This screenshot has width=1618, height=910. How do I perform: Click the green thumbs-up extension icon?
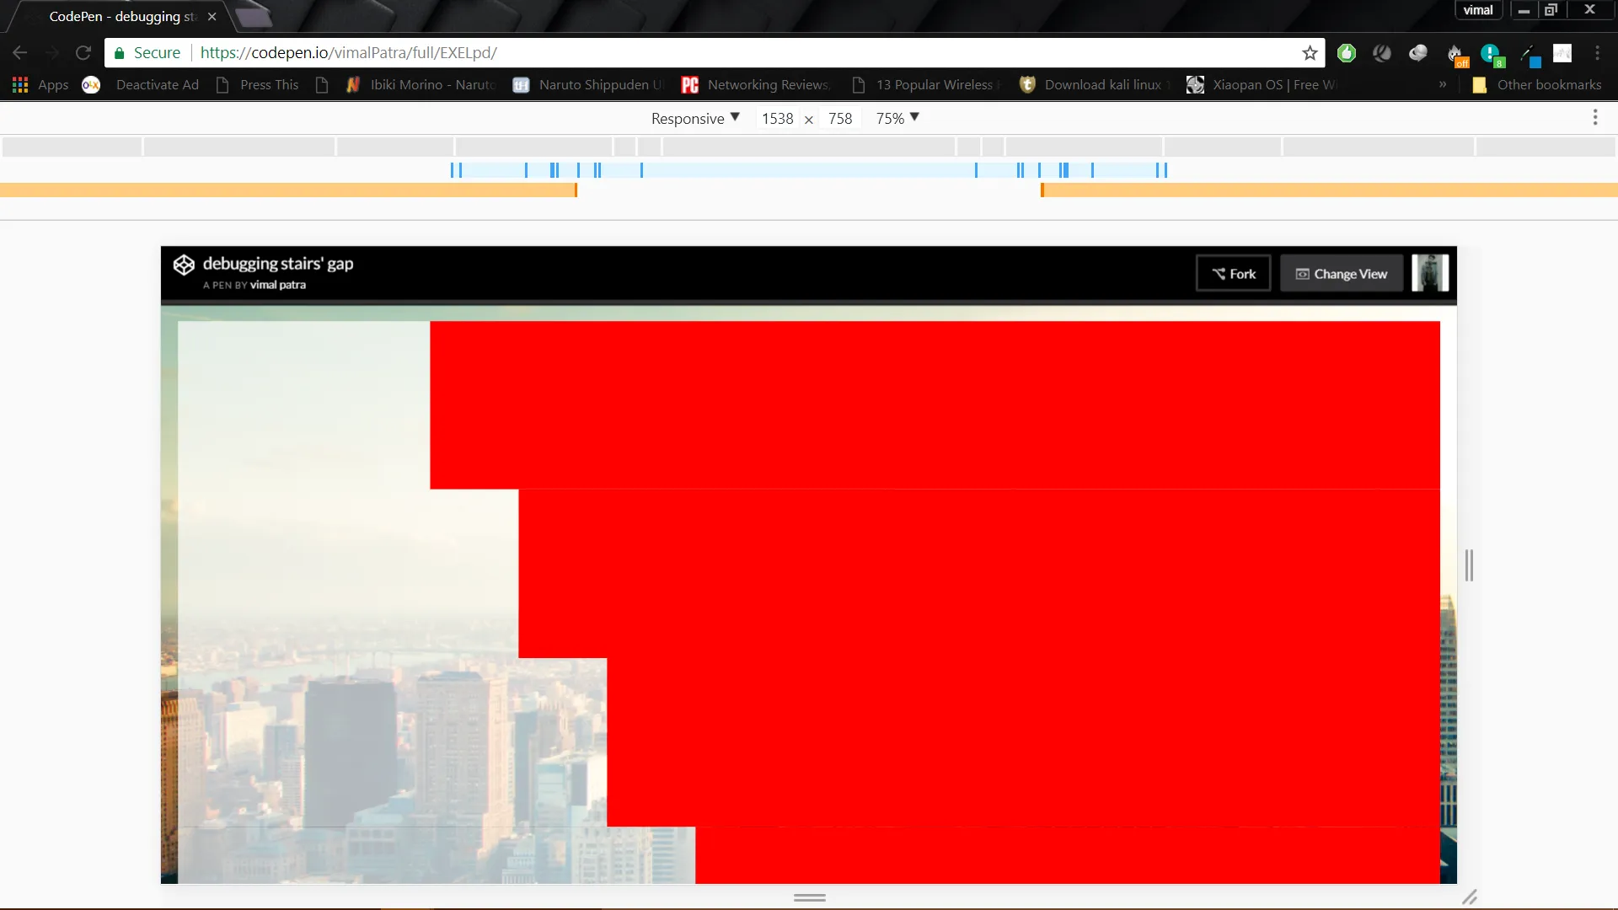pyautogui.click(x=1347, y=53)
